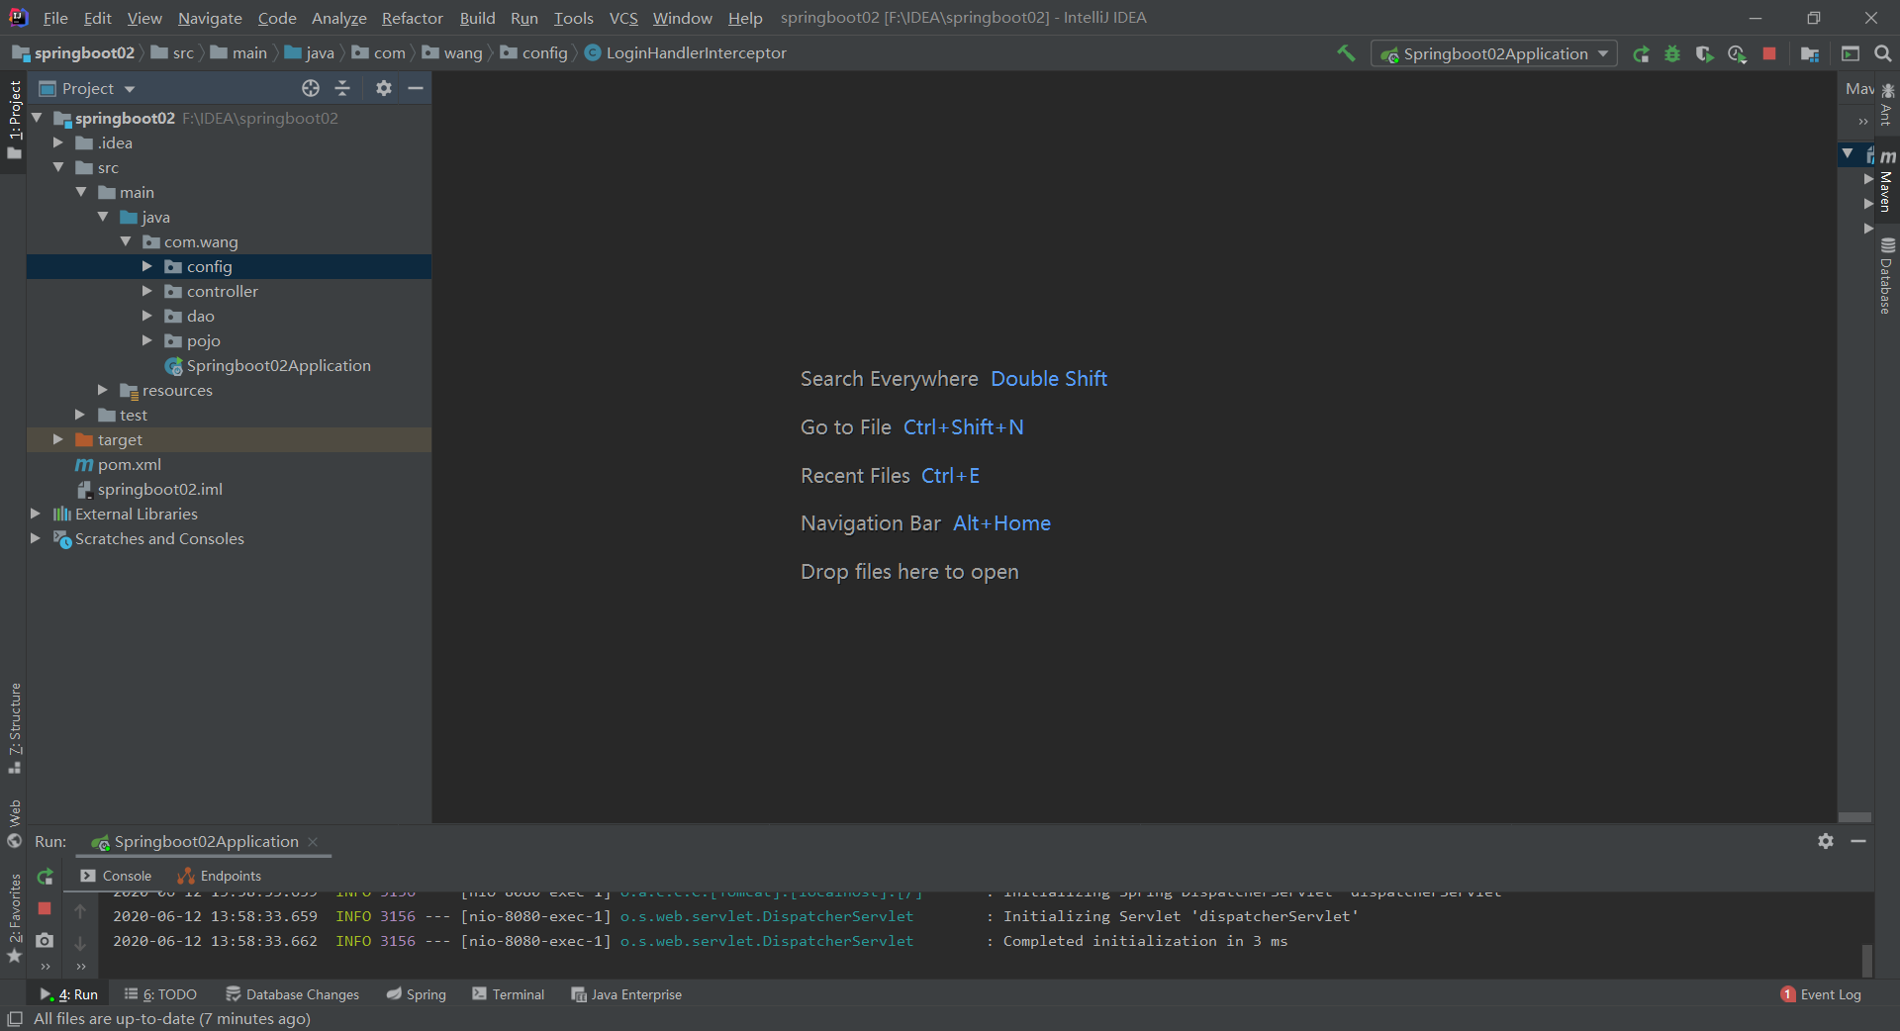This screenshot has height=1031, width=1900.
Task: Switch to the Console tab
Action: pos(116,876)
